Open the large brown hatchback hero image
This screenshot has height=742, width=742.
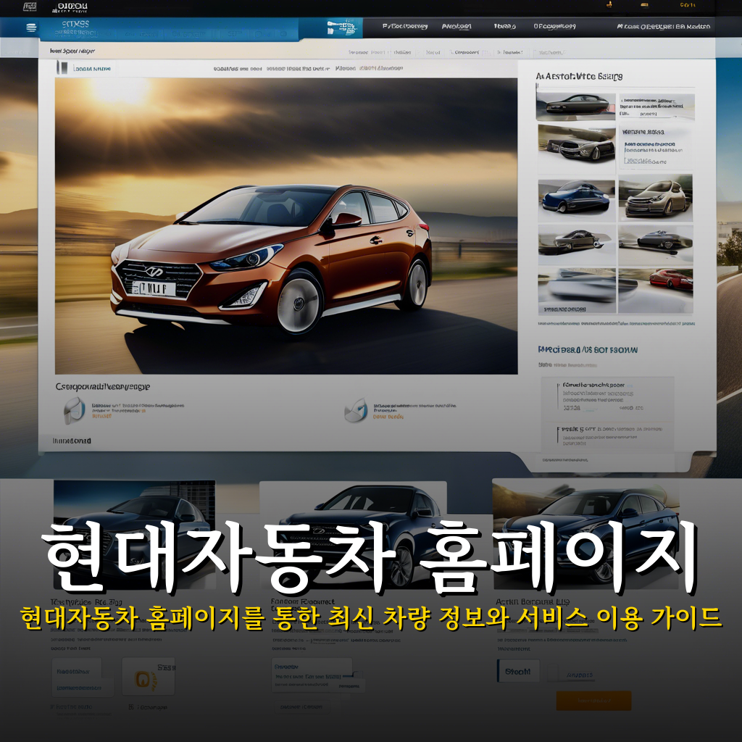286,226
